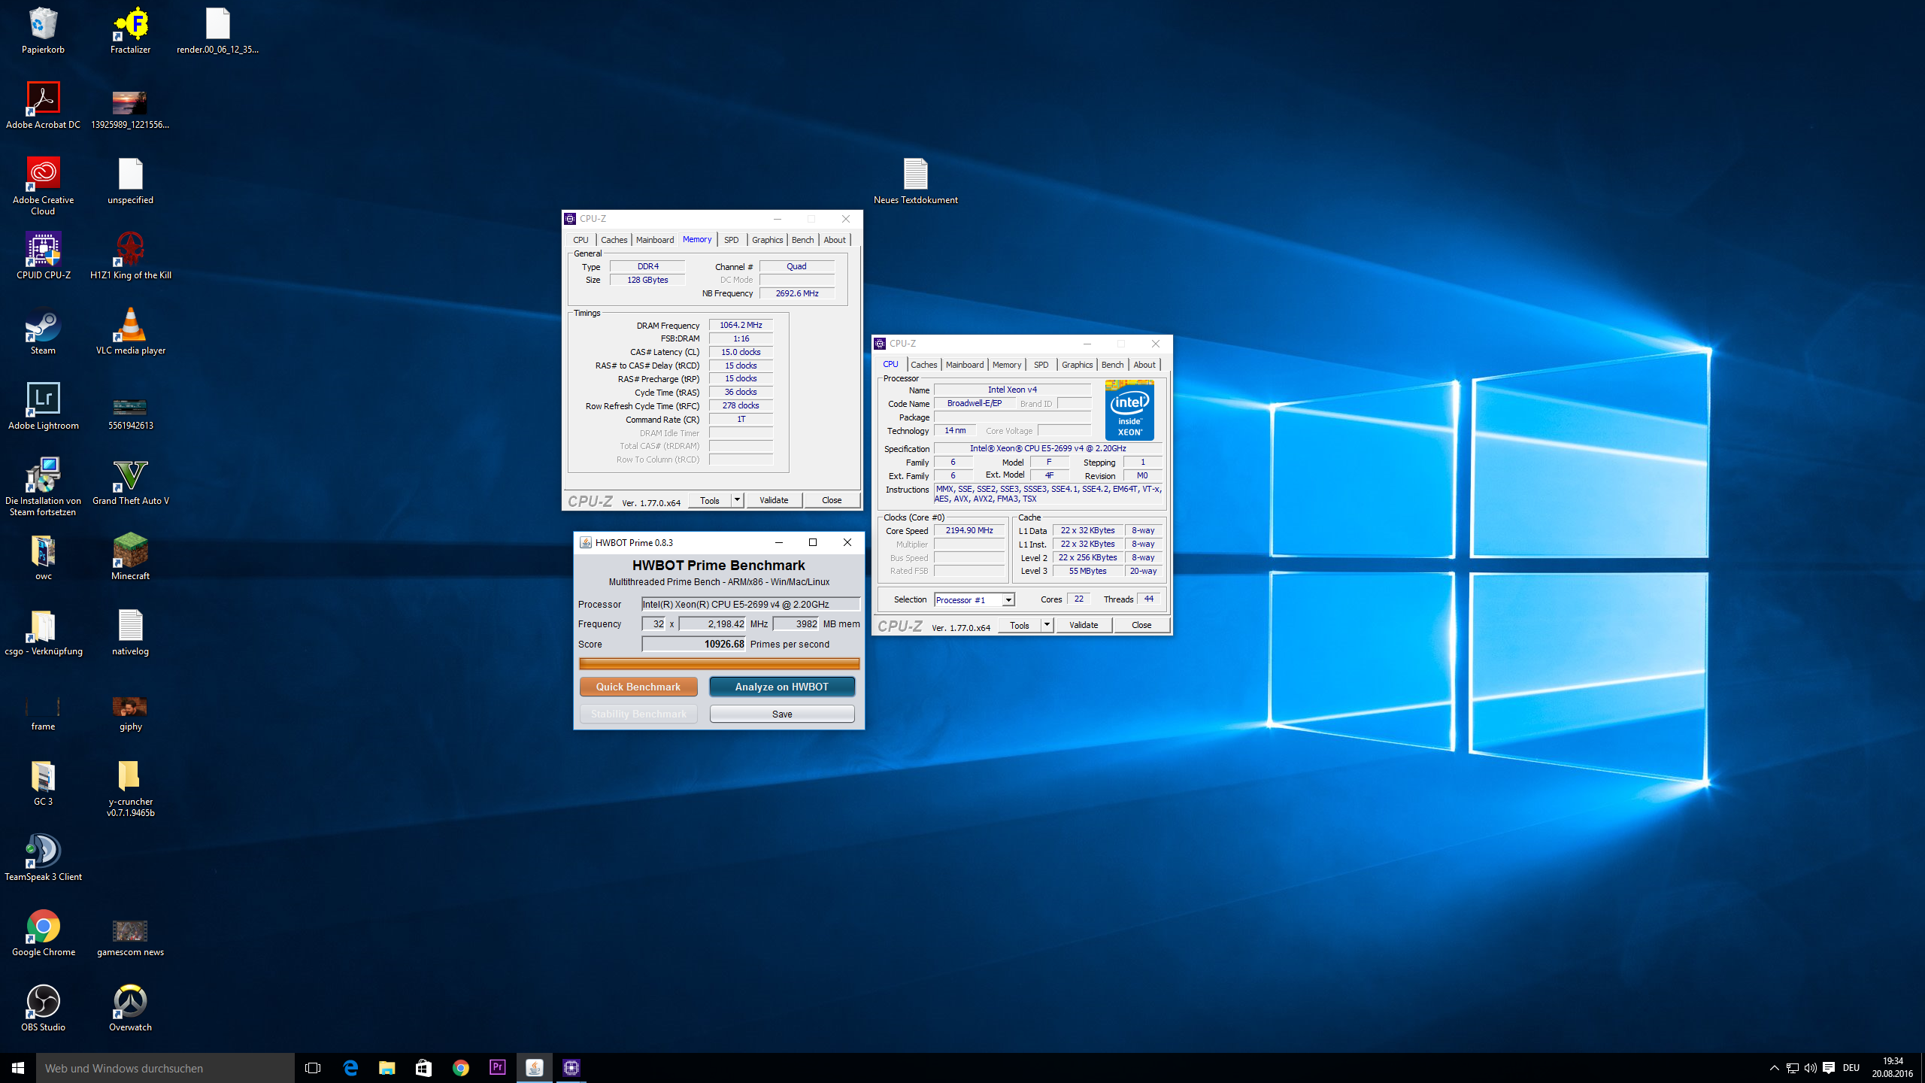
Task: Click Validate in the right CPU-Z window
Action: (1084, 625)
